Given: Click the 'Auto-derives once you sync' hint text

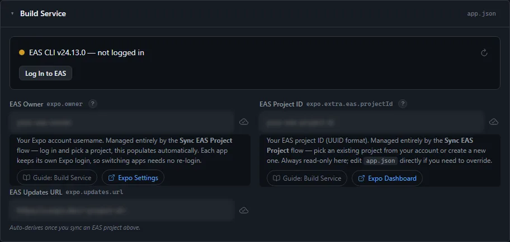Looking at the screenshot, I should [75, 228].
